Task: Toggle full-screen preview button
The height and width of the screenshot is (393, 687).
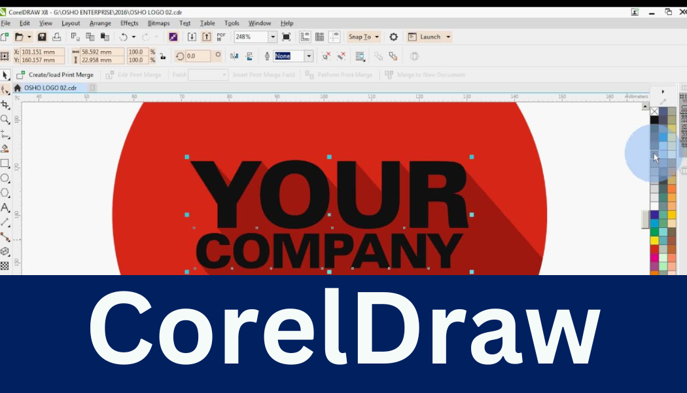Action: (286, 37)
